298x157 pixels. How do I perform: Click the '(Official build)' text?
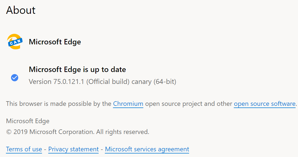click(108, 81)
